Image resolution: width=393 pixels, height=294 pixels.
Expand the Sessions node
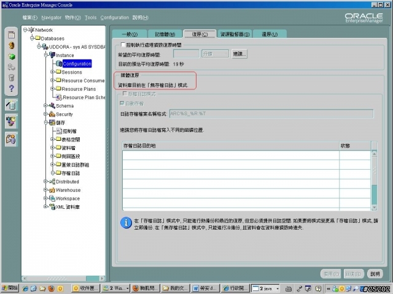tap(52, 72)
